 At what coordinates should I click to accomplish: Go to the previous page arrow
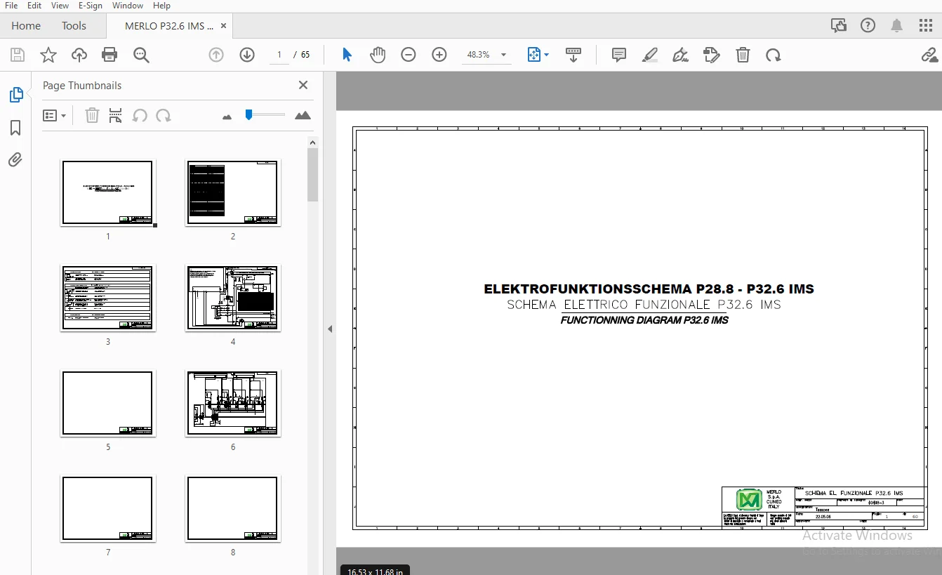[216, 55]
